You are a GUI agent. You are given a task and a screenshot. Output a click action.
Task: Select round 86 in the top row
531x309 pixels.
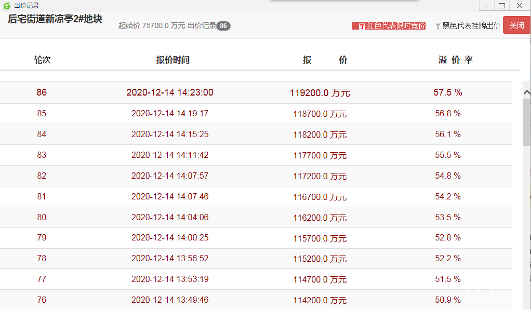[x=42, y=92]
